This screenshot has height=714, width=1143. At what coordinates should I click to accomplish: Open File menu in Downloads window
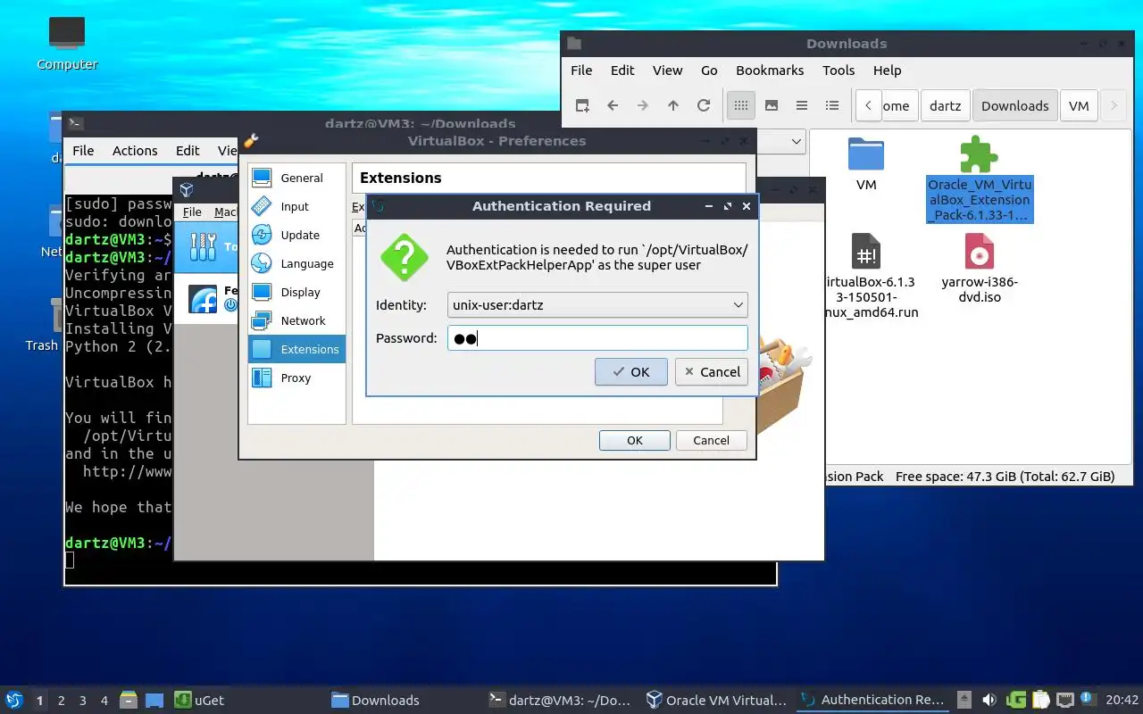tap(581, 70)
